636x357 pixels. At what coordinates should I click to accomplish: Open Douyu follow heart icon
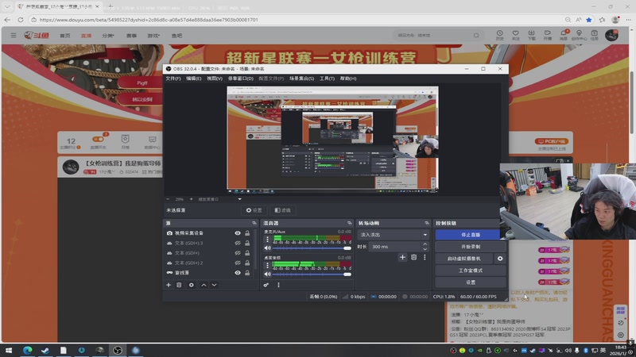(515, 35)
